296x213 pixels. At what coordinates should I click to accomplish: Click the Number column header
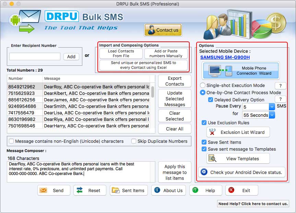coord(25,78)
